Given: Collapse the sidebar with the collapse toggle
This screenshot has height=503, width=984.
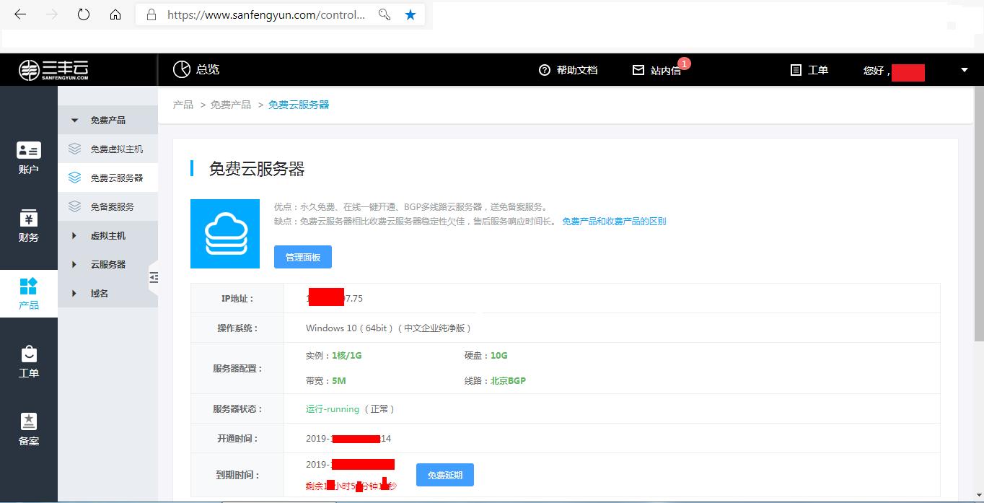Looking at the screenshot, I should coord(154,277).
